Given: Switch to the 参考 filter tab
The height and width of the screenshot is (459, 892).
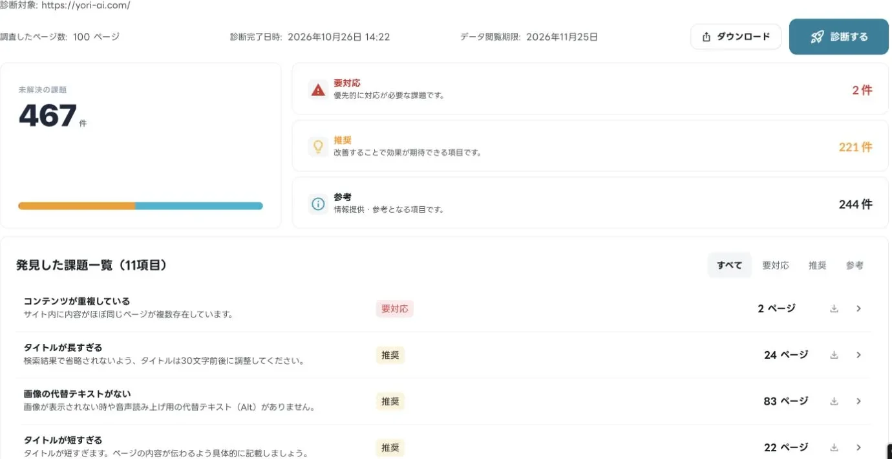Looking at the screenshot, I should [x=855, y=265].
